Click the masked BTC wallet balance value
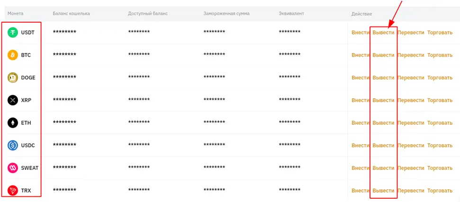460x202 pixels. [x=64, y=55]
